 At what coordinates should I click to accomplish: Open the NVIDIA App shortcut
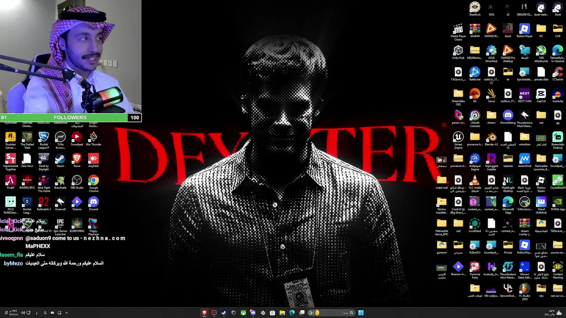[x=558, y=204]
